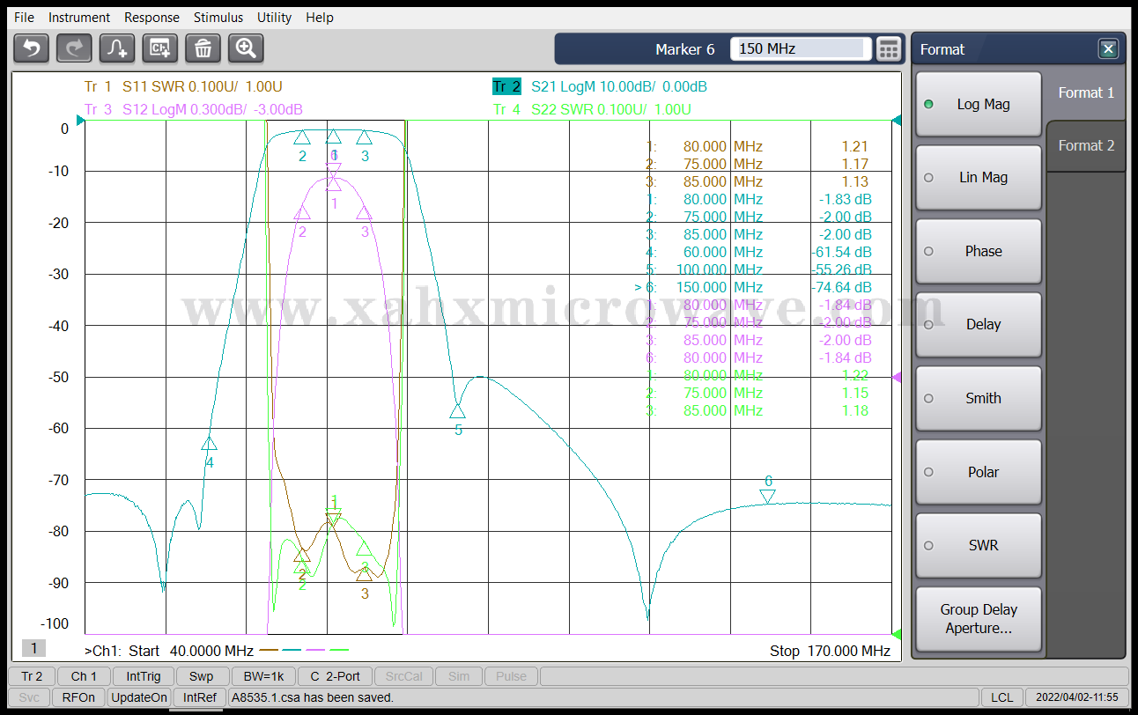This screenshot has height=715, width=1138.
Task: Toggle the RFOn status indicator
Action: click(x=78, y=697)
